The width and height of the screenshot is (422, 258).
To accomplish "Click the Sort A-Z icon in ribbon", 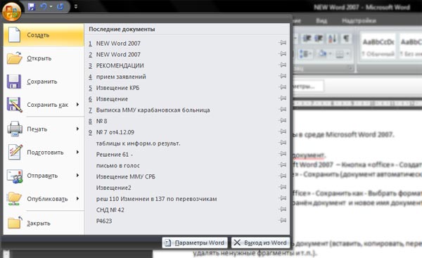I will click(333, 39).
